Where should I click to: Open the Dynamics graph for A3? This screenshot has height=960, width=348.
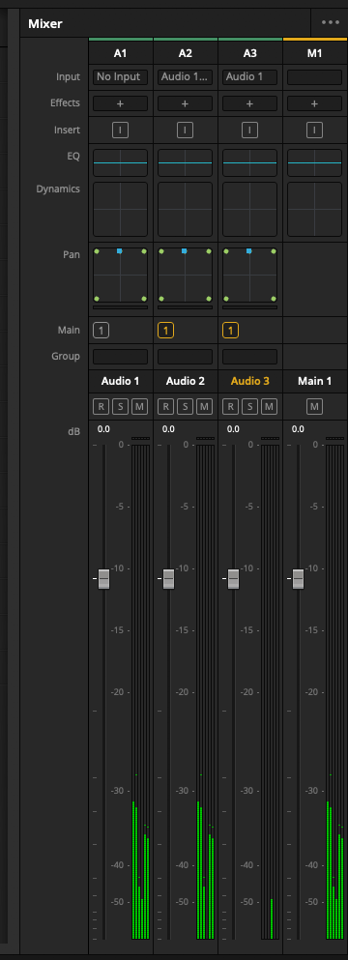[x=250, y=210]
